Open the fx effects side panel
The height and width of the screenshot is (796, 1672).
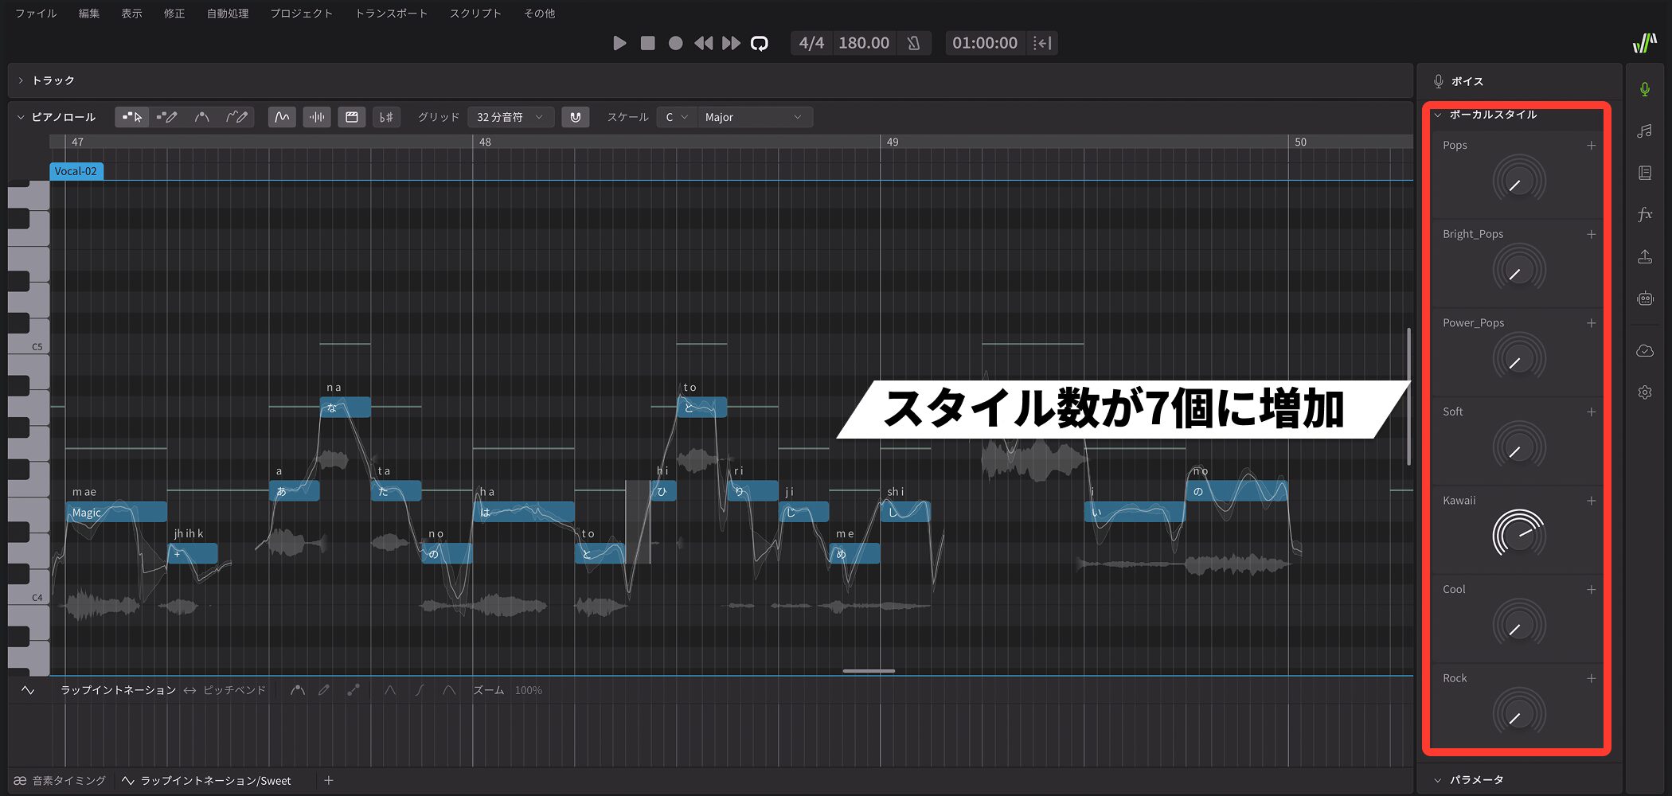pyautogui.click(x=1644, y=214)
